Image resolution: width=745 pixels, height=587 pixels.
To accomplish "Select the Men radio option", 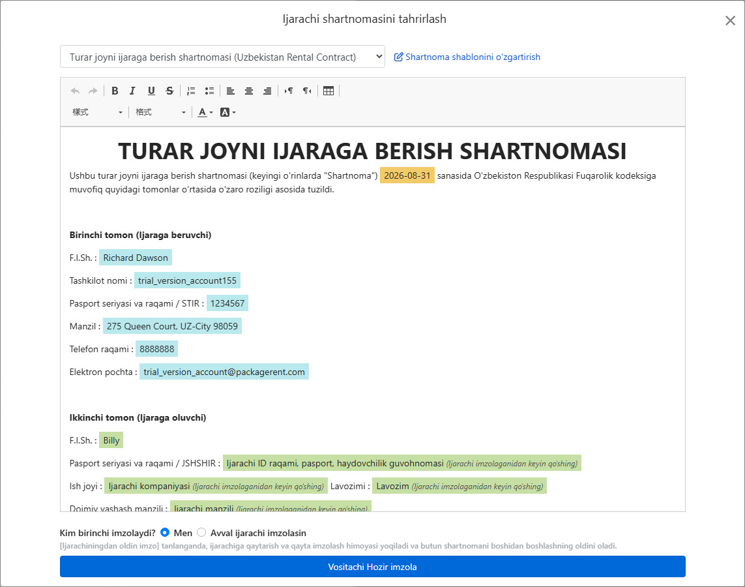I will tap(165, 532).
